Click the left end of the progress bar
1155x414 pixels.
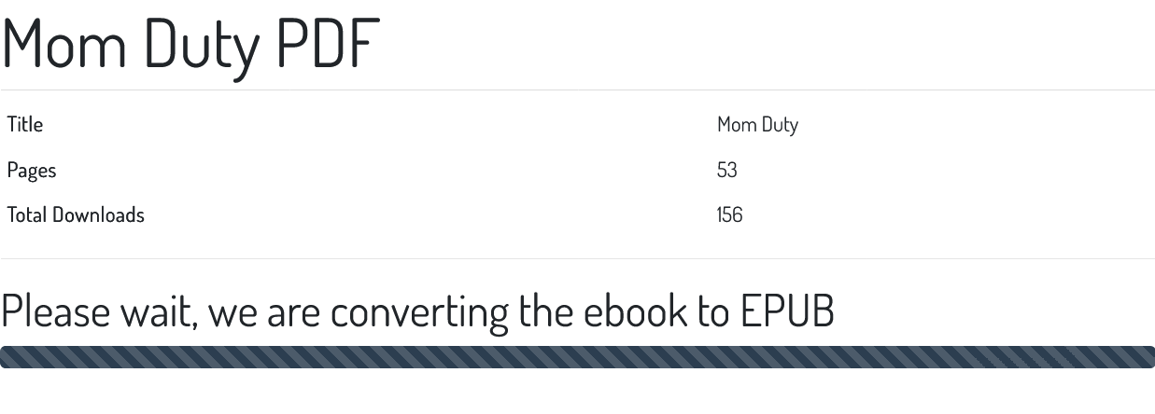tap(7, 357)
